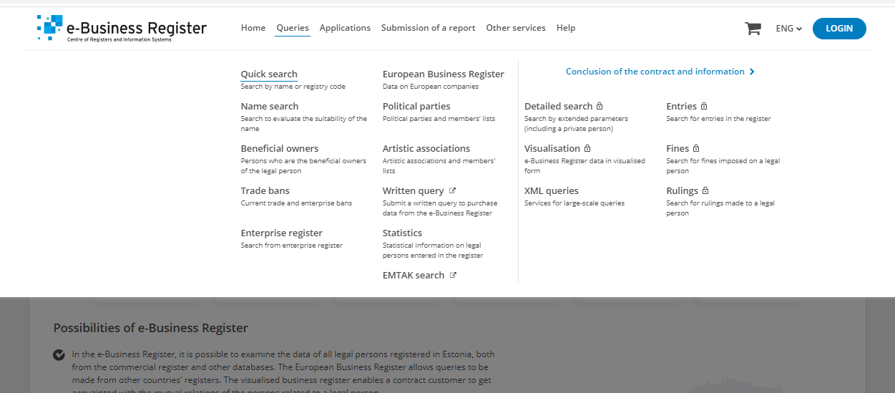Click 'Search from enterprise register' description
895x393 pixels.
292,246
